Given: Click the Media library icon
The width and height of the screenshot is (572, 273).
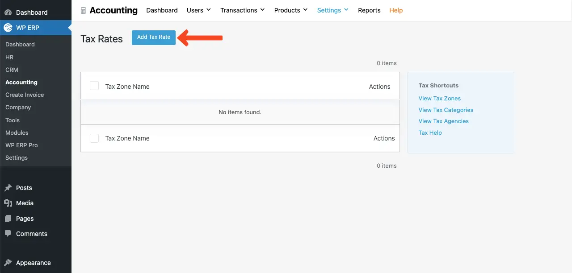Looking at the screenshot, I should point(8,203).
